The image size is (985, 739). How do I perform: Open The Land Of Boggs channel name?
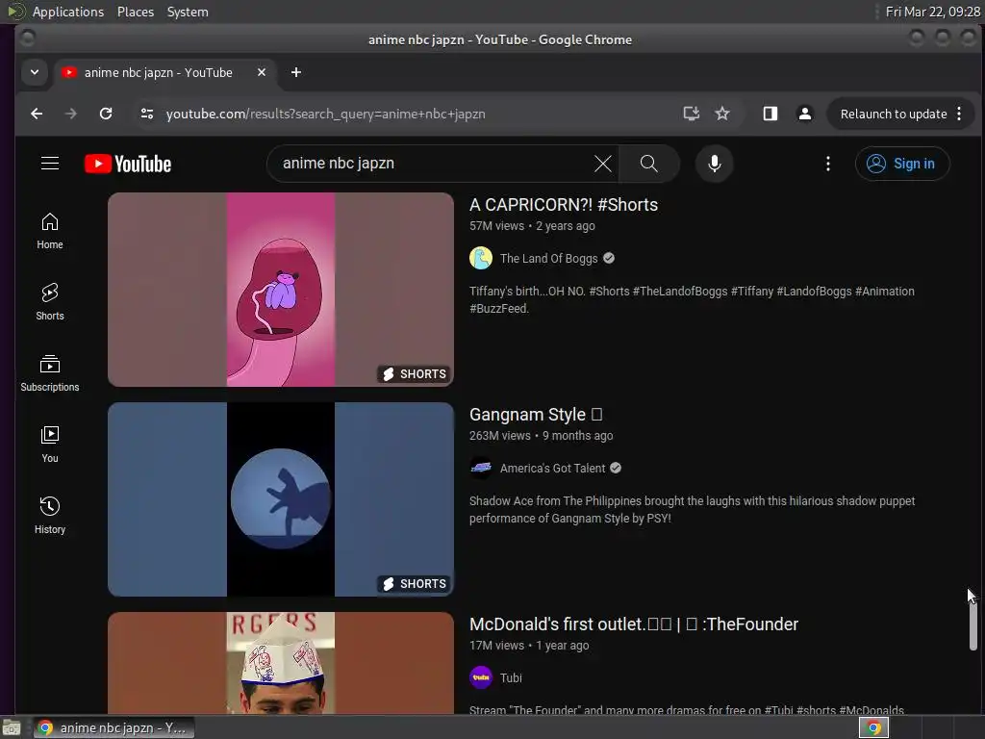tap(548, 258)
